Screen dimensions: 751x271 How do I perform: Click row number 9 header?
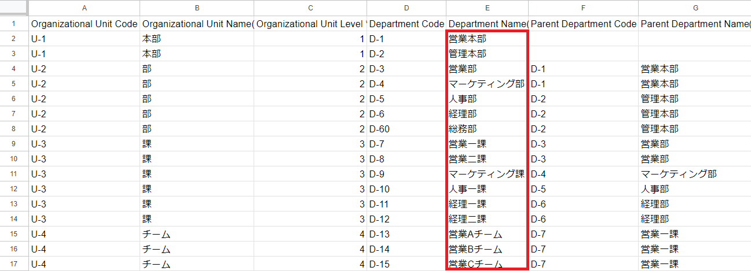(x=14, y=144)
